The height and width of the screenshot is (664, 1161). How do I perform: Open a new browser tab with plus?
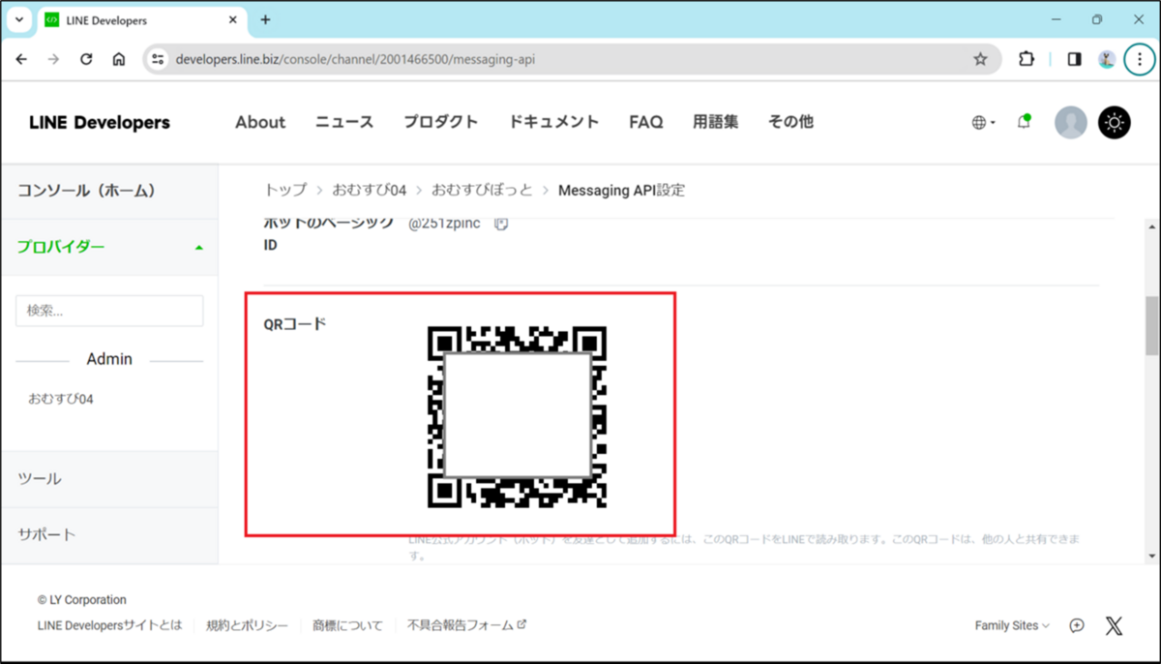coord(265,19)
